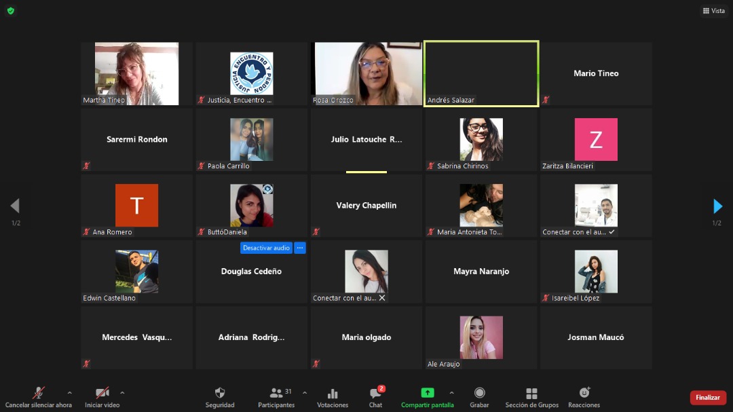Start camera with Iniciar video
The image size is (733, 412).
click(x=102, y=398)
